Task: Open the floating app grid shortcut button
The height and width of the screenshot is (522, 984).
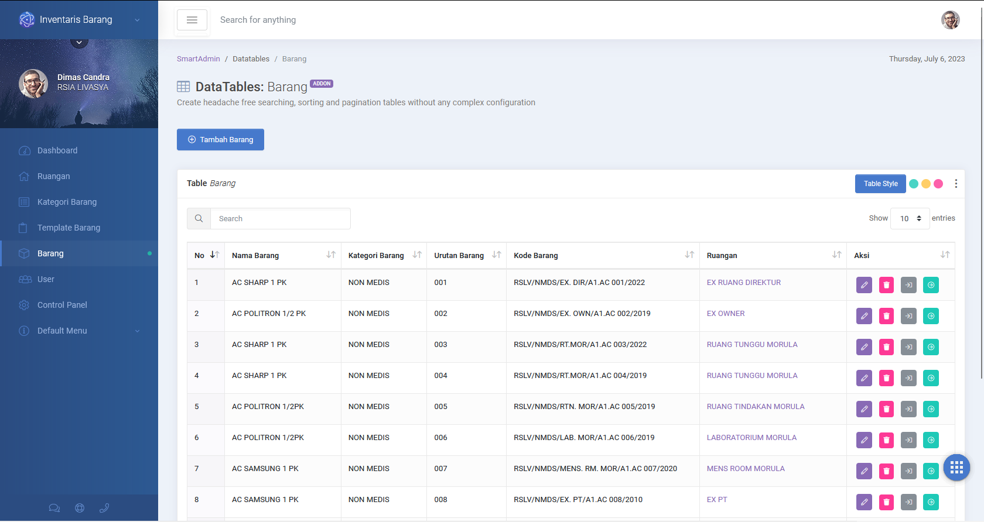Action: click(956, 468)
